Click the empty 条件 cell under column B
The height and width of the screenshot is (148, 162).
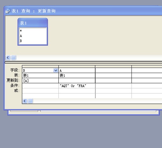pyautogui.click(x=40, y=86)
